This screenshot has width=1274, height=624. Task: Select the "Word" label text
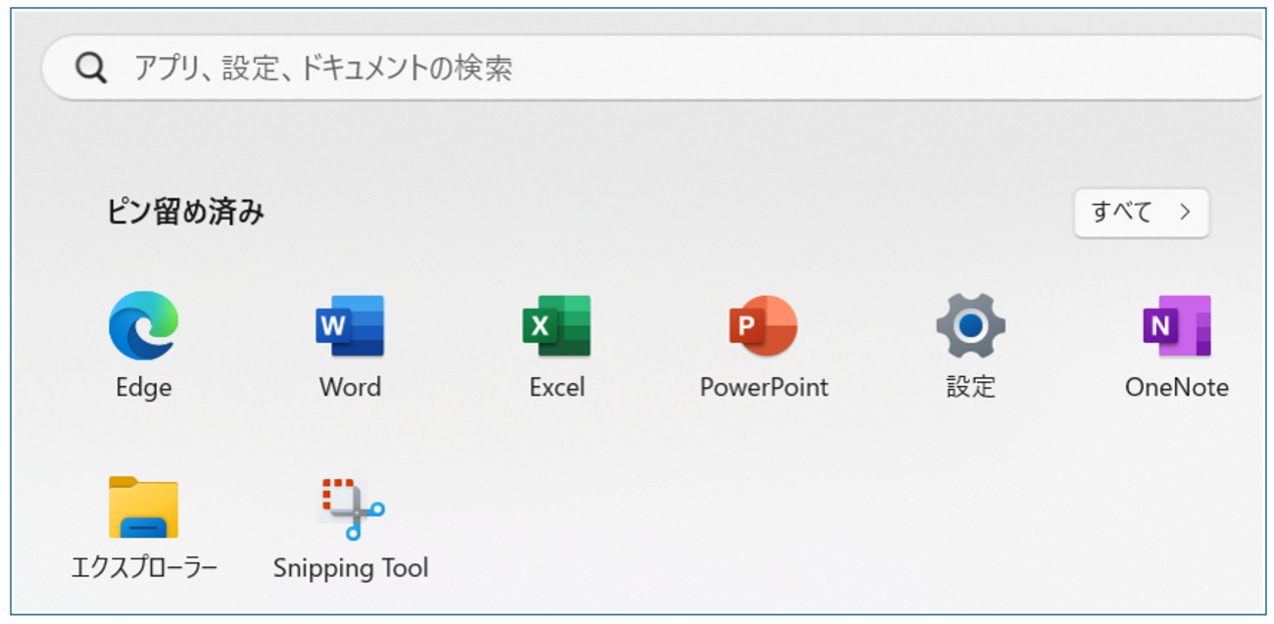point(350,388)
